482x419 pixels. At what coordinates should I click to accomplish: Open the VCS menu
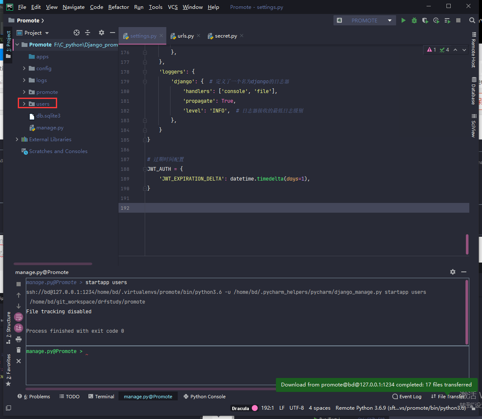pos(173,7)
